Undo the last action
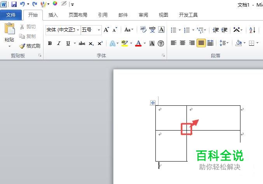Screen dimensions: 263x184 23,4
